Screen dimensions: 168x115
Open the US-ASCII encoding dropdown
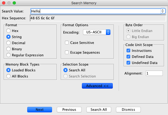(x=97, y=32)
